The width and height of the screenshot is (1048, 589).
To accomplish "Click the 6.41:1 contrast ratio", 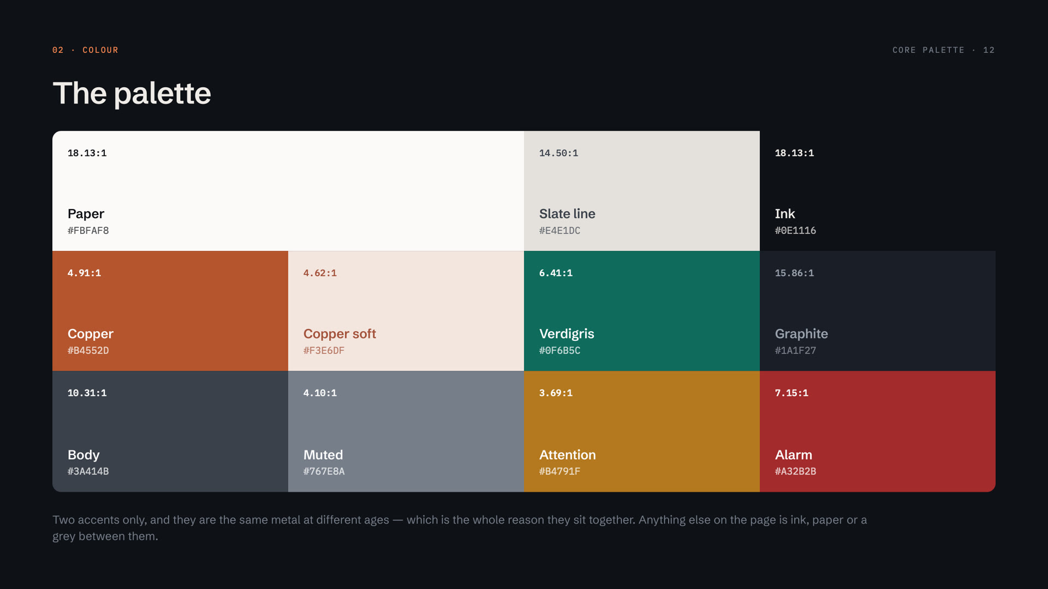I will click(x=556, y=273).
